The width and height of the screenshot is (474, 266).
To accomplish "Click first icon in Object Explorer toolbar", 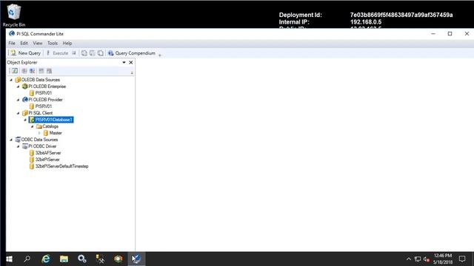I will tap(15, 71).
